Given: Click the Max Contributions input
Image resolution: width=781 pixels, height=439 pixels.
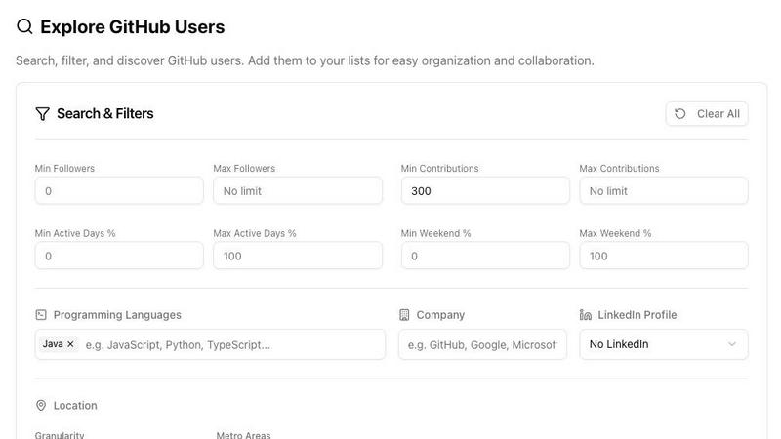Looking at the screenshot, I should click(663, 191).
